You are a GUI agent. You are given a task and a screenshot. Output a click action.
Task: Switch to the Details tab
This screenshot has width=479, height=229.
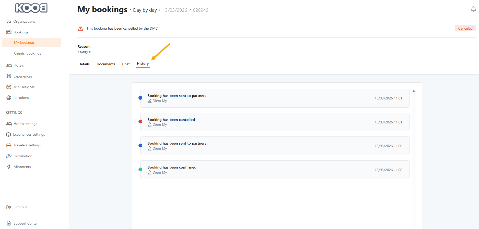point(84,64)
